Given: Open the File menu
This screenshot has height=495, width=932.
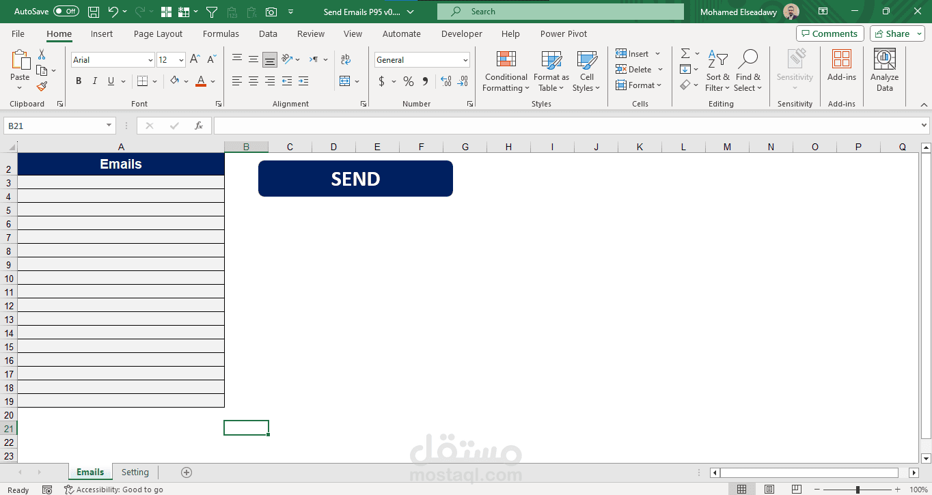Looking at the screenshot, I should (18, 33).
